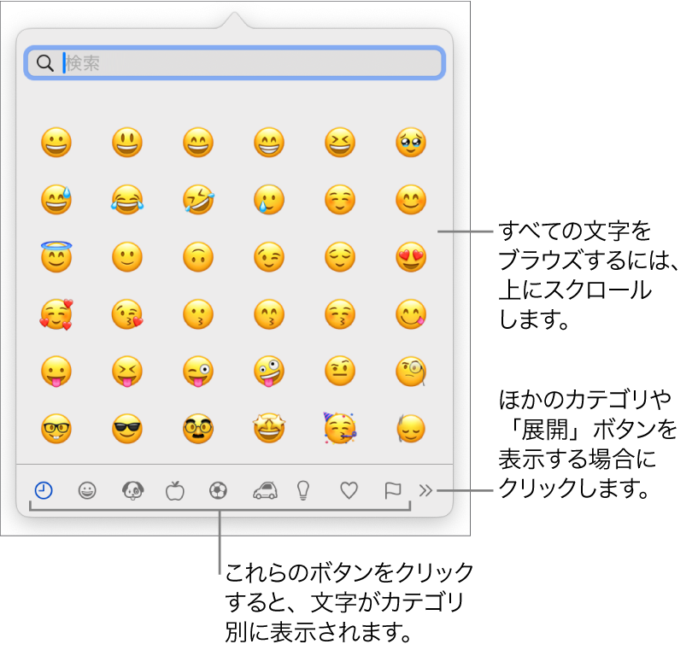Pick the winking face with tongue emoji
The height and width of the screenshot is (650, 698).
pos(198,371)
